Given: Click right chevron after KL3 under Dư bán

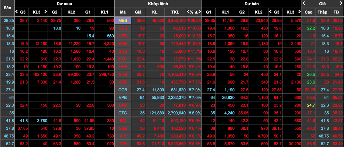Looking at the screenshot, I should [x=299, y=11].
